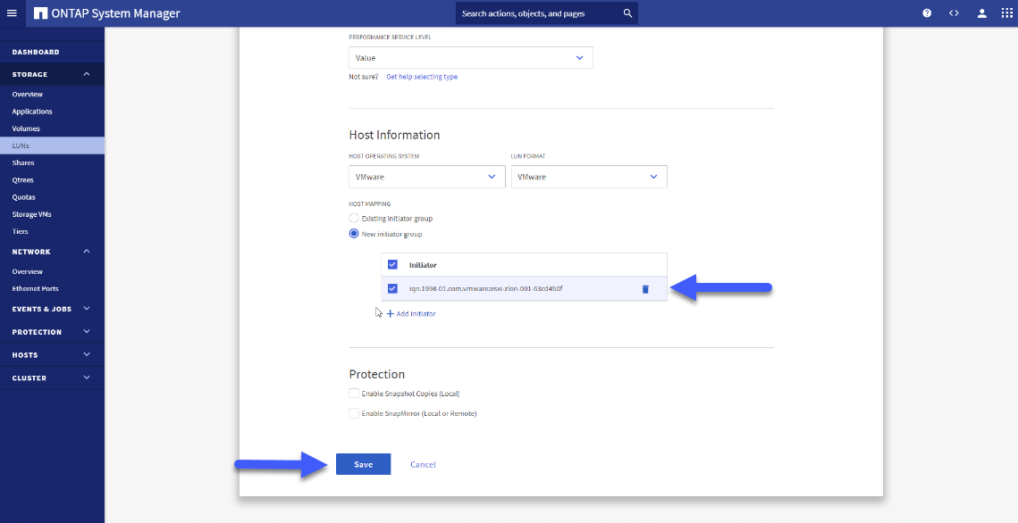Click the Protection section heading in form

pos(376,374)
